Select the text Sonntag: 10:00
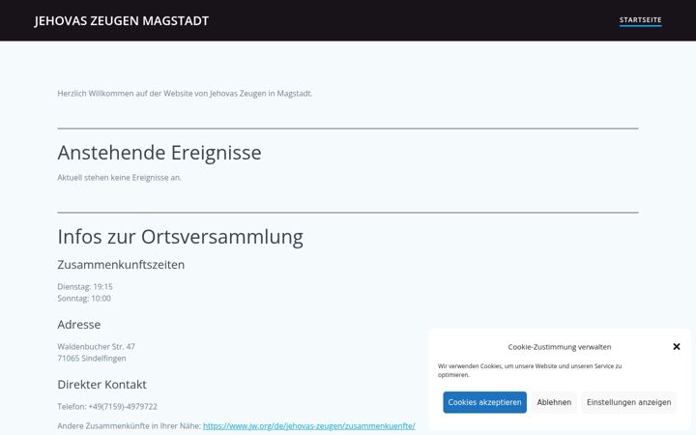The width and height of the screenshot is (696, 435). click(x=84, y=299)
